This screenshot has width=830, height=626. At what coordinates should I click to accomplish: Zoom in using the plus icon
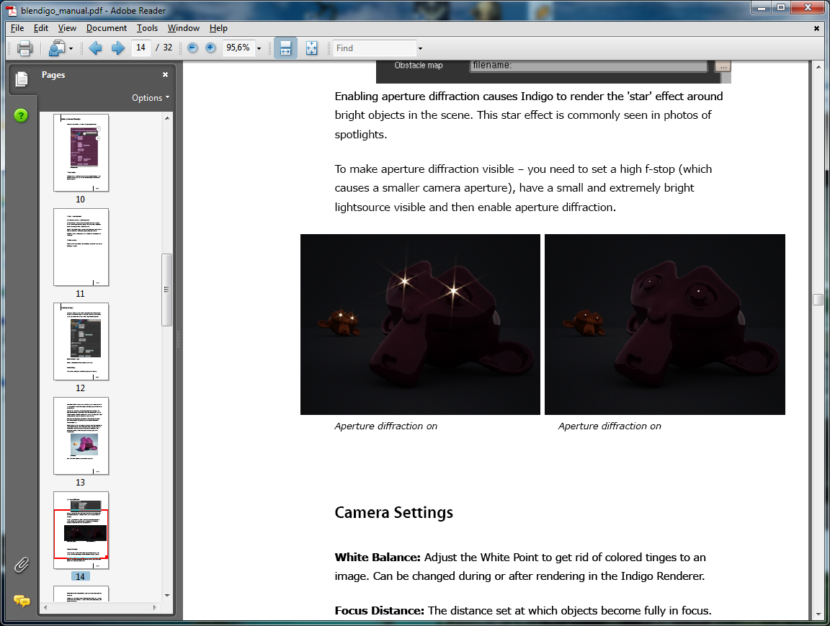[210, 48]
